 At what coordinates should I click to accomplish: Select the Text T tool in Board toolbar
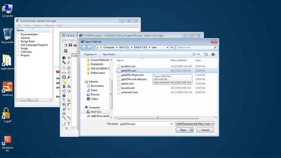(69, 124)
